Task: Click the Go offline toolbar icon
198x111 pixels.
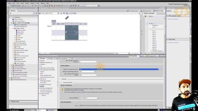Action: pyautogui.click(x=62, y=6)
